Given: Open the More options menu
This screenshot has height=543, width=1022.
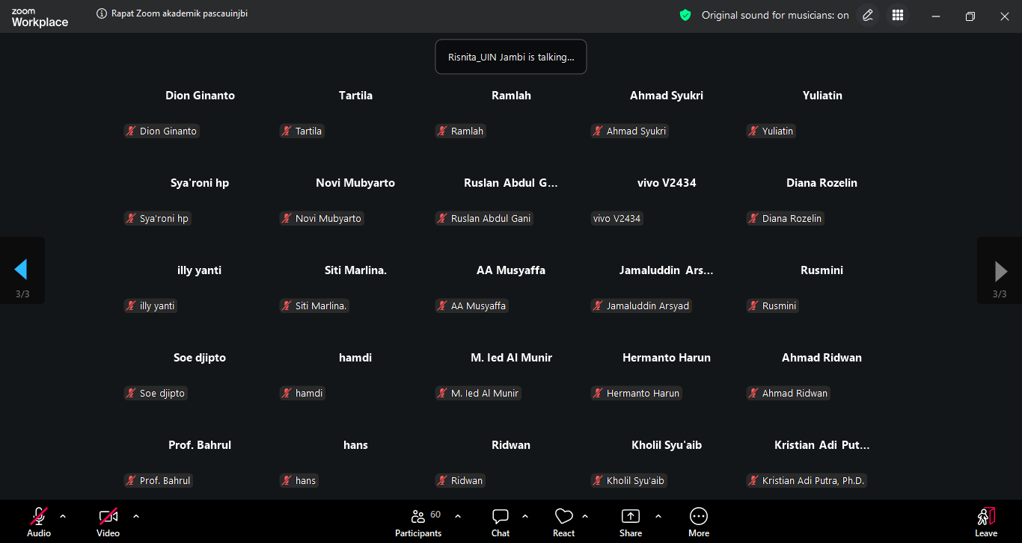Looking at the screenshot, I should pos(698,521).
